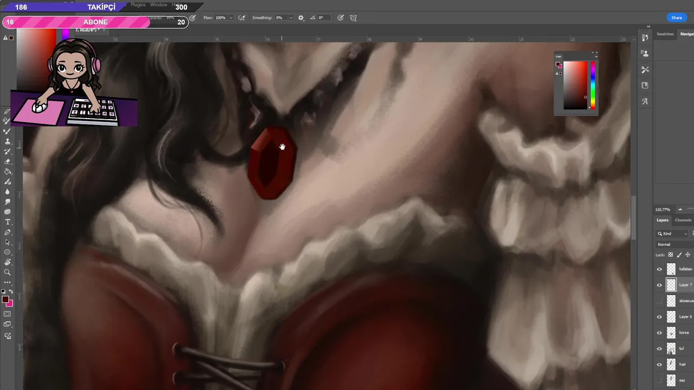Pick a red from floating Color field

pyautogui.click(x=575, y=85)
